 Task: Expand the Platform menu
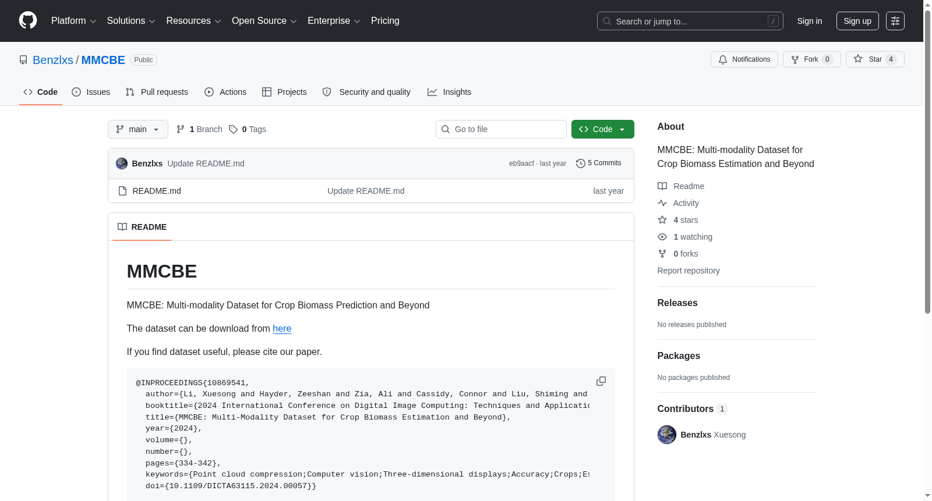73,21
